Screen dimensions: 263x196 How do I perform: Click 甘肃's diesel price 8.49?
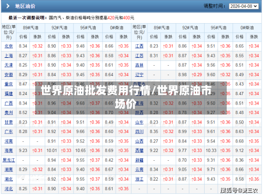[109, 122]
